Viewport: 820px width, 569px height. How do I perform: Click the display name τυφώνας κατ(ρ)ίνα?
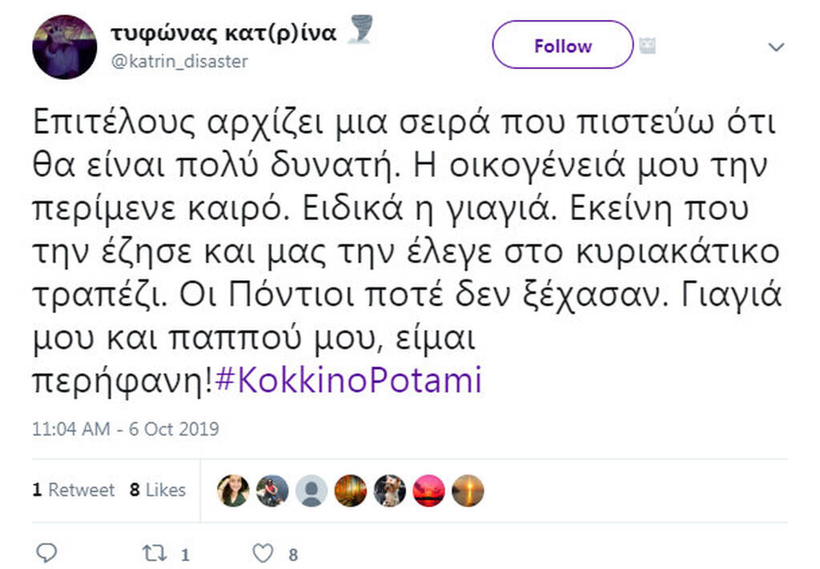point(223,32)
